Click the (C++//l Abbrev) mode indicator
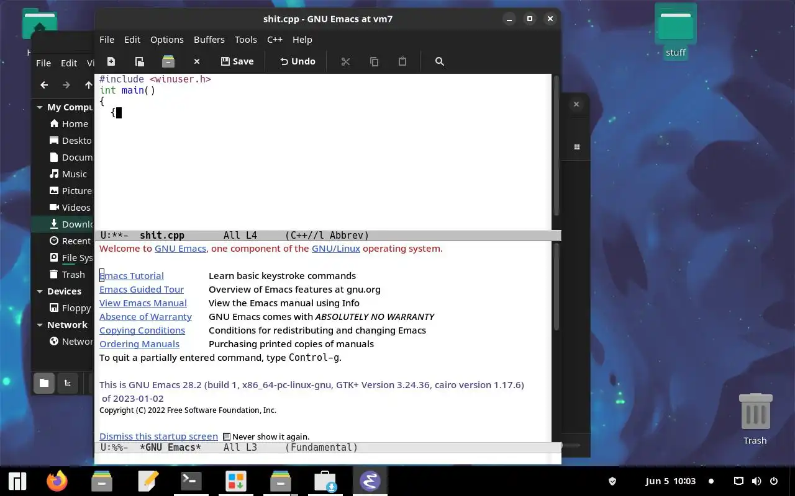The height and width of the screenshot is (496, 795). pyautogui.click(x=327, y=236)
